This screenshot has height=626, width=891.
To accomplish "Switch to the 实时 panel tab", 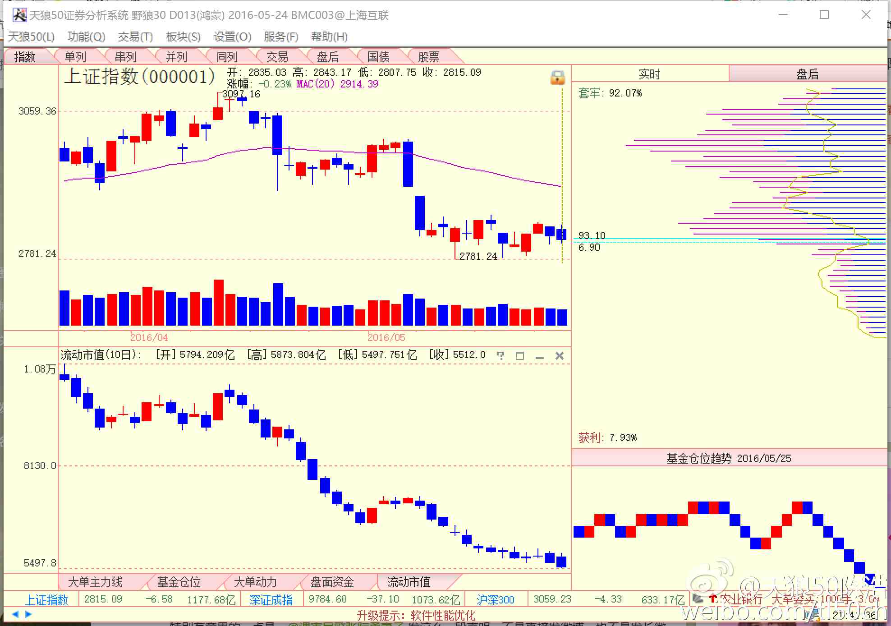I will 649,74.
